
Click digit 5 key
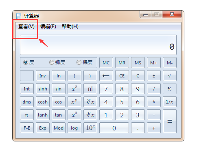[122, 102]
